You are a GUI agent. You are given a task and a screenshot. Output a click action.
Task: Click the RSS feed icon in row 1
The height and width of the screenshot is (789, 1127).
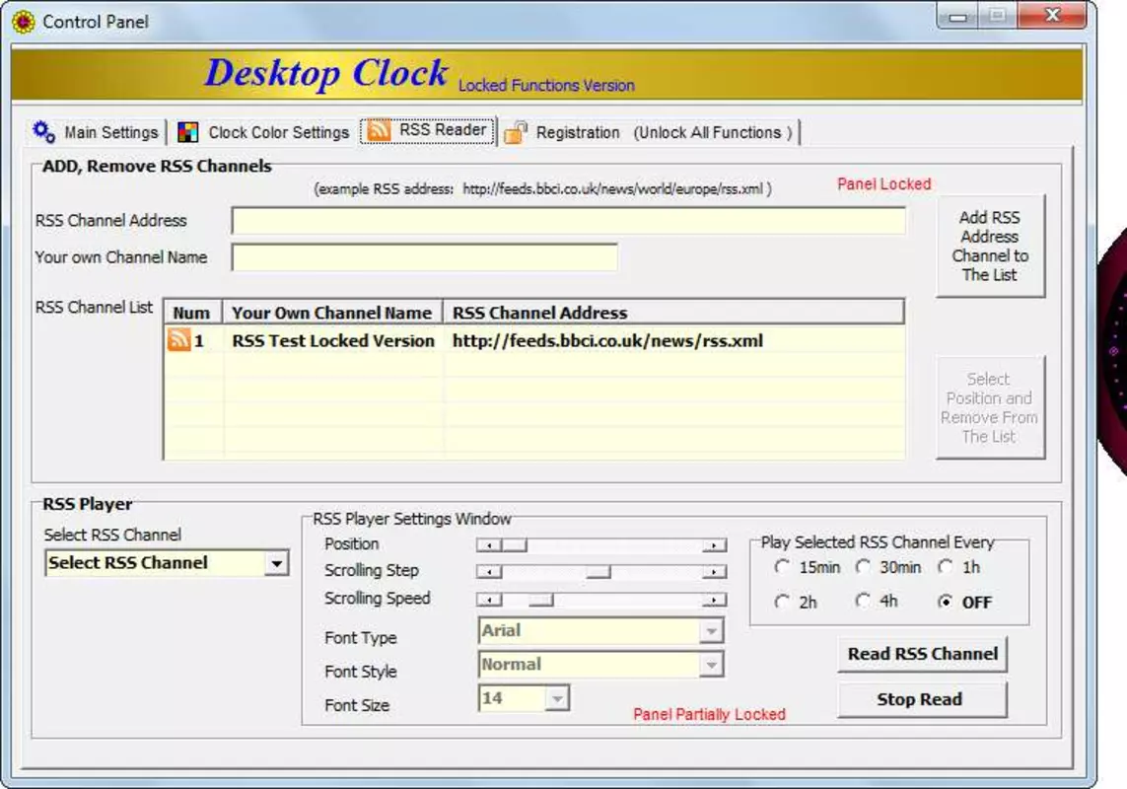[x=179, y=339]
